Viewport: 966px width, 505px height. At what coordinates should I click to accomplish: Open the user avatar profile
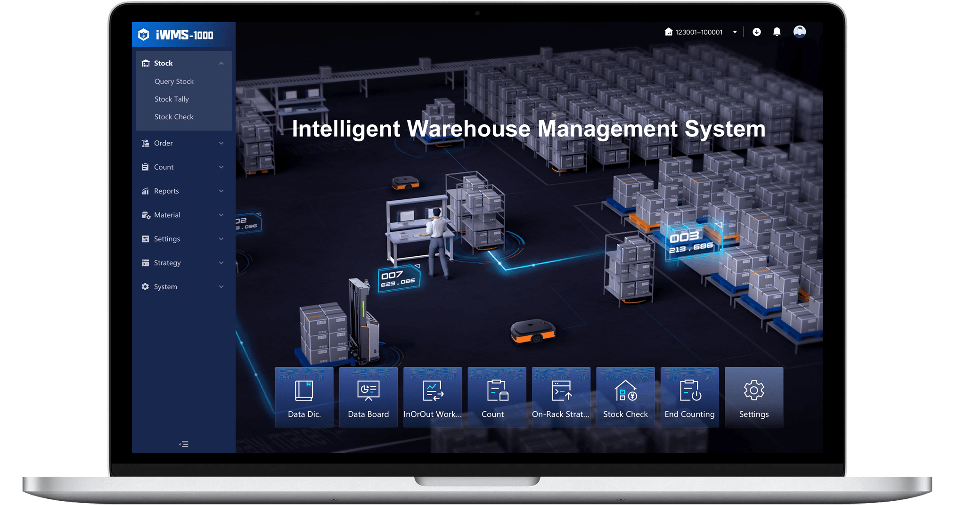[799, 32]
